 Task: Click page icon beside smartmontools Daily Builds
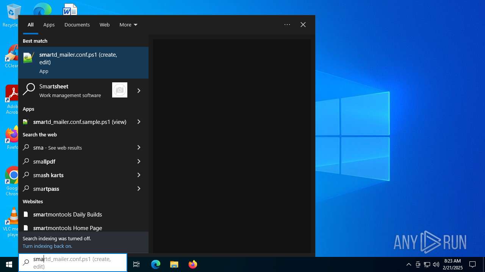click(x=26, y=214)
